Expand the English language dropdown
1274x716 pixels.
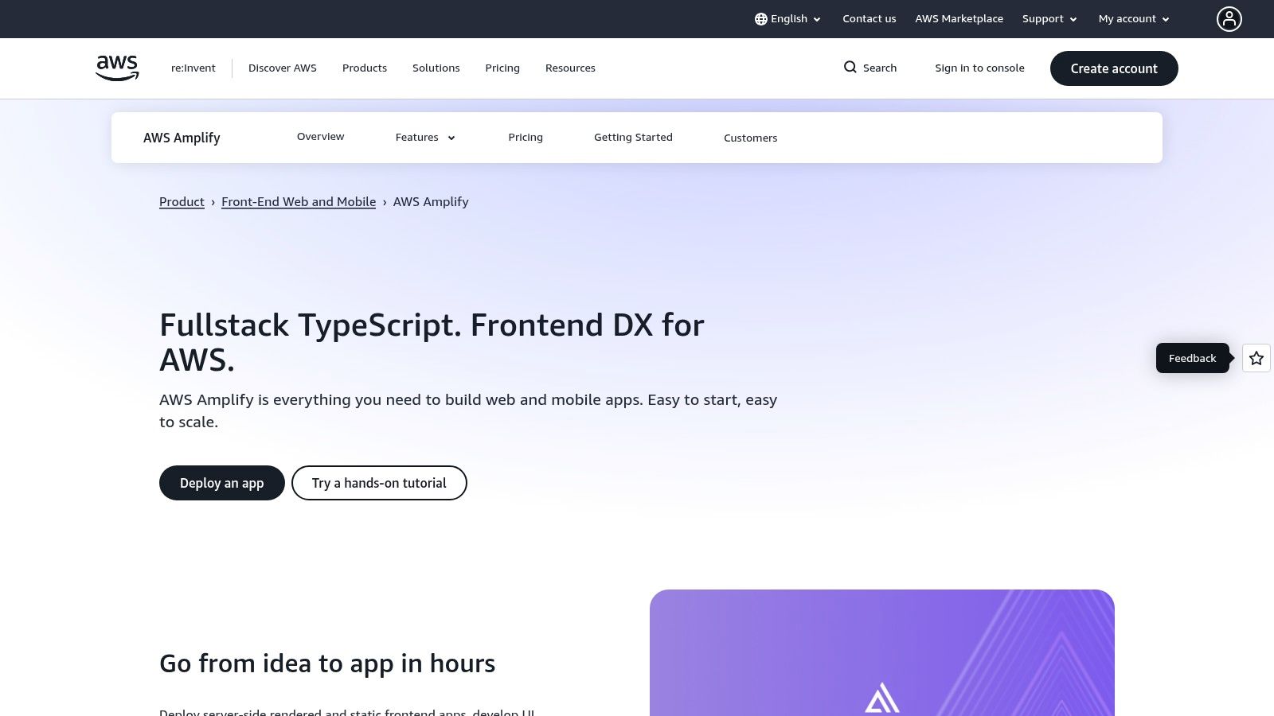click(788, 19)
